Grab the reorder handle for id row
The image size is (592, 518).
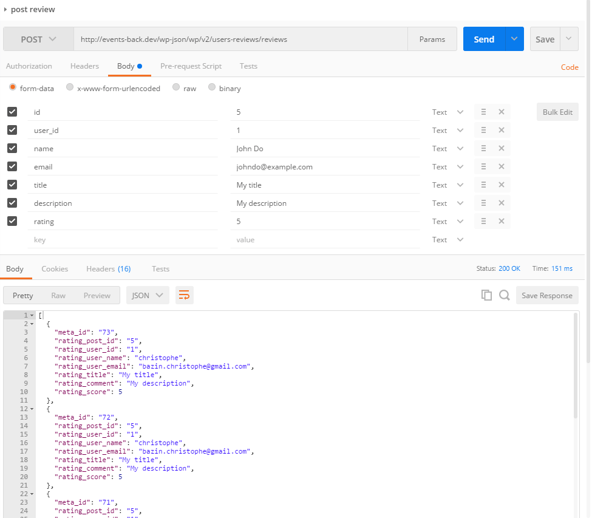point(483,112)
